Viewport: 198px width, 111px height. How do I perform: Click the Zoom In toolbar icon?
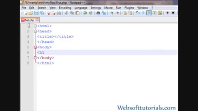(x=112, y=13)
